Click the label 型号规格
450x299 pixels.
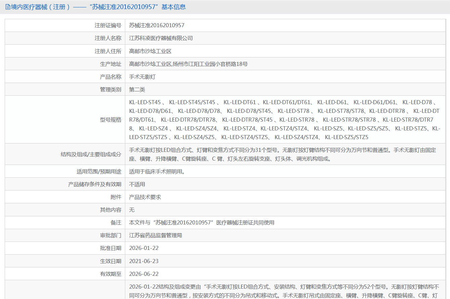(x=111, y=120)
